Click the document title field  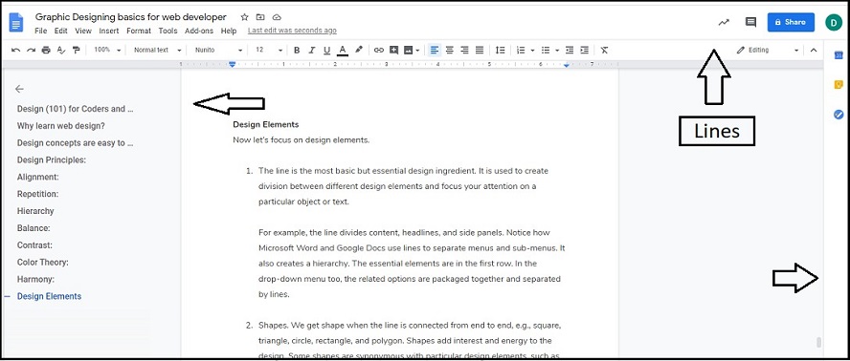tap(130, 17)
